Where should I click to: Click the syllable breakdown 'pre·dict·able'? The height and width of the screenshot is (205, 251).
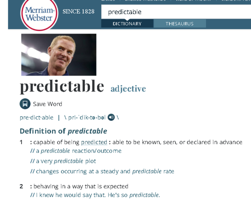[x=36, y=117]
